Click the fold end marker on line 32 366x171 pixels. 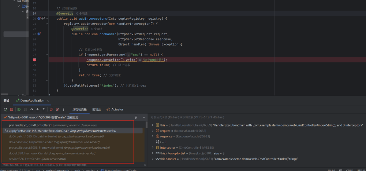47,80
